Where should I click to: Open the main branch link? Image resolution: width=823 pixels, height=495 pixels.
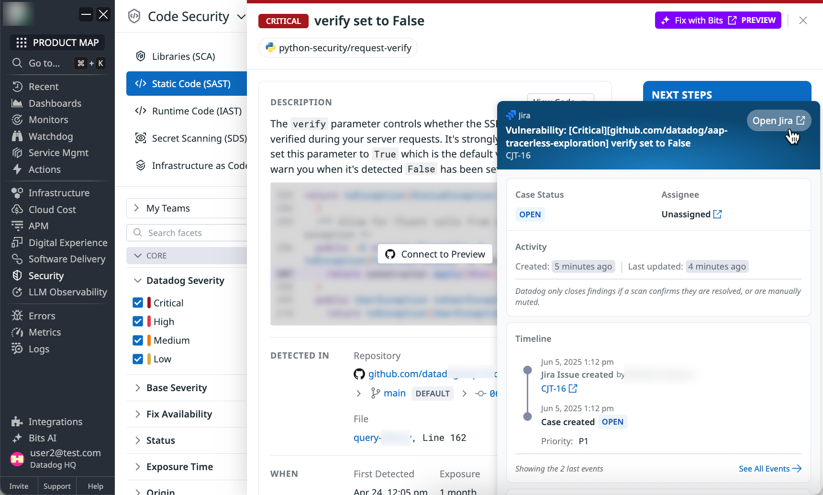coord(394,393)
